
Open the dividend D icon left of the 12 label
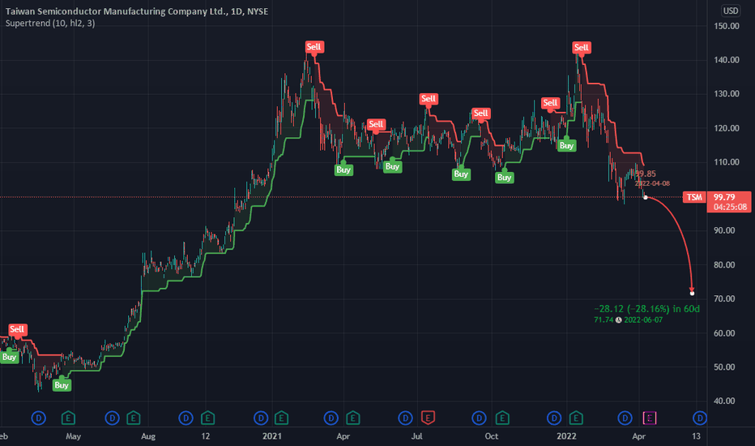coord(186,418)
